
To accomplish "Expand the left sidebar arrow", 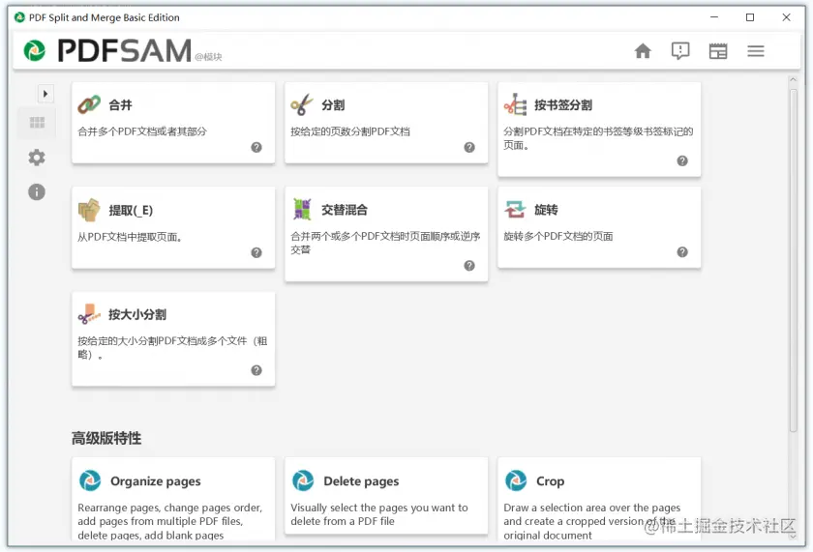I will click(45, 94).
